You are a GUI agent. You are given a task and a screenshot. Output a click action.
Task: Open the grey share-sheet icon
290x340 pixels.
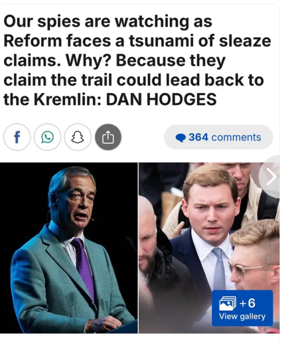(108, 137)
